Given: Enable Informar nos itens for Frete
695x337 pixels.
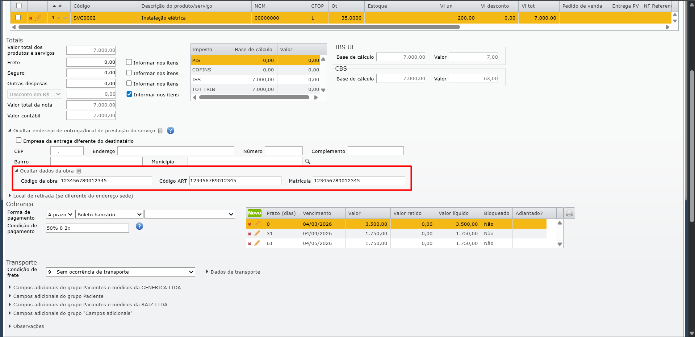Looking at the screenshot, I should pos(129,62).
